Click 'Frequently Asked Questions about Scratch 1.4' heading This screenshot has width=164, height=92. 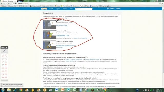pos(60,54)
